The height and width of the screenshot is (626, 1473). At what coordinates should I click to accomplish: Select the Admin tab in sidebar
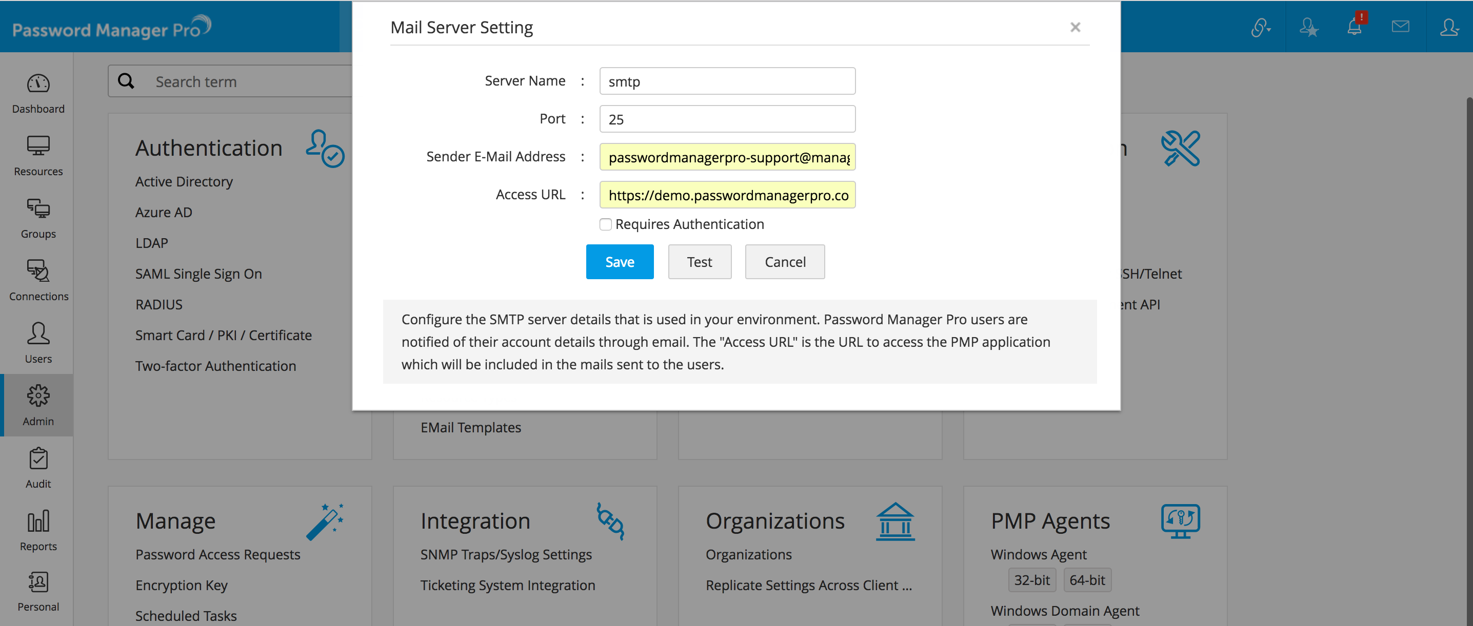pos(38,405)
